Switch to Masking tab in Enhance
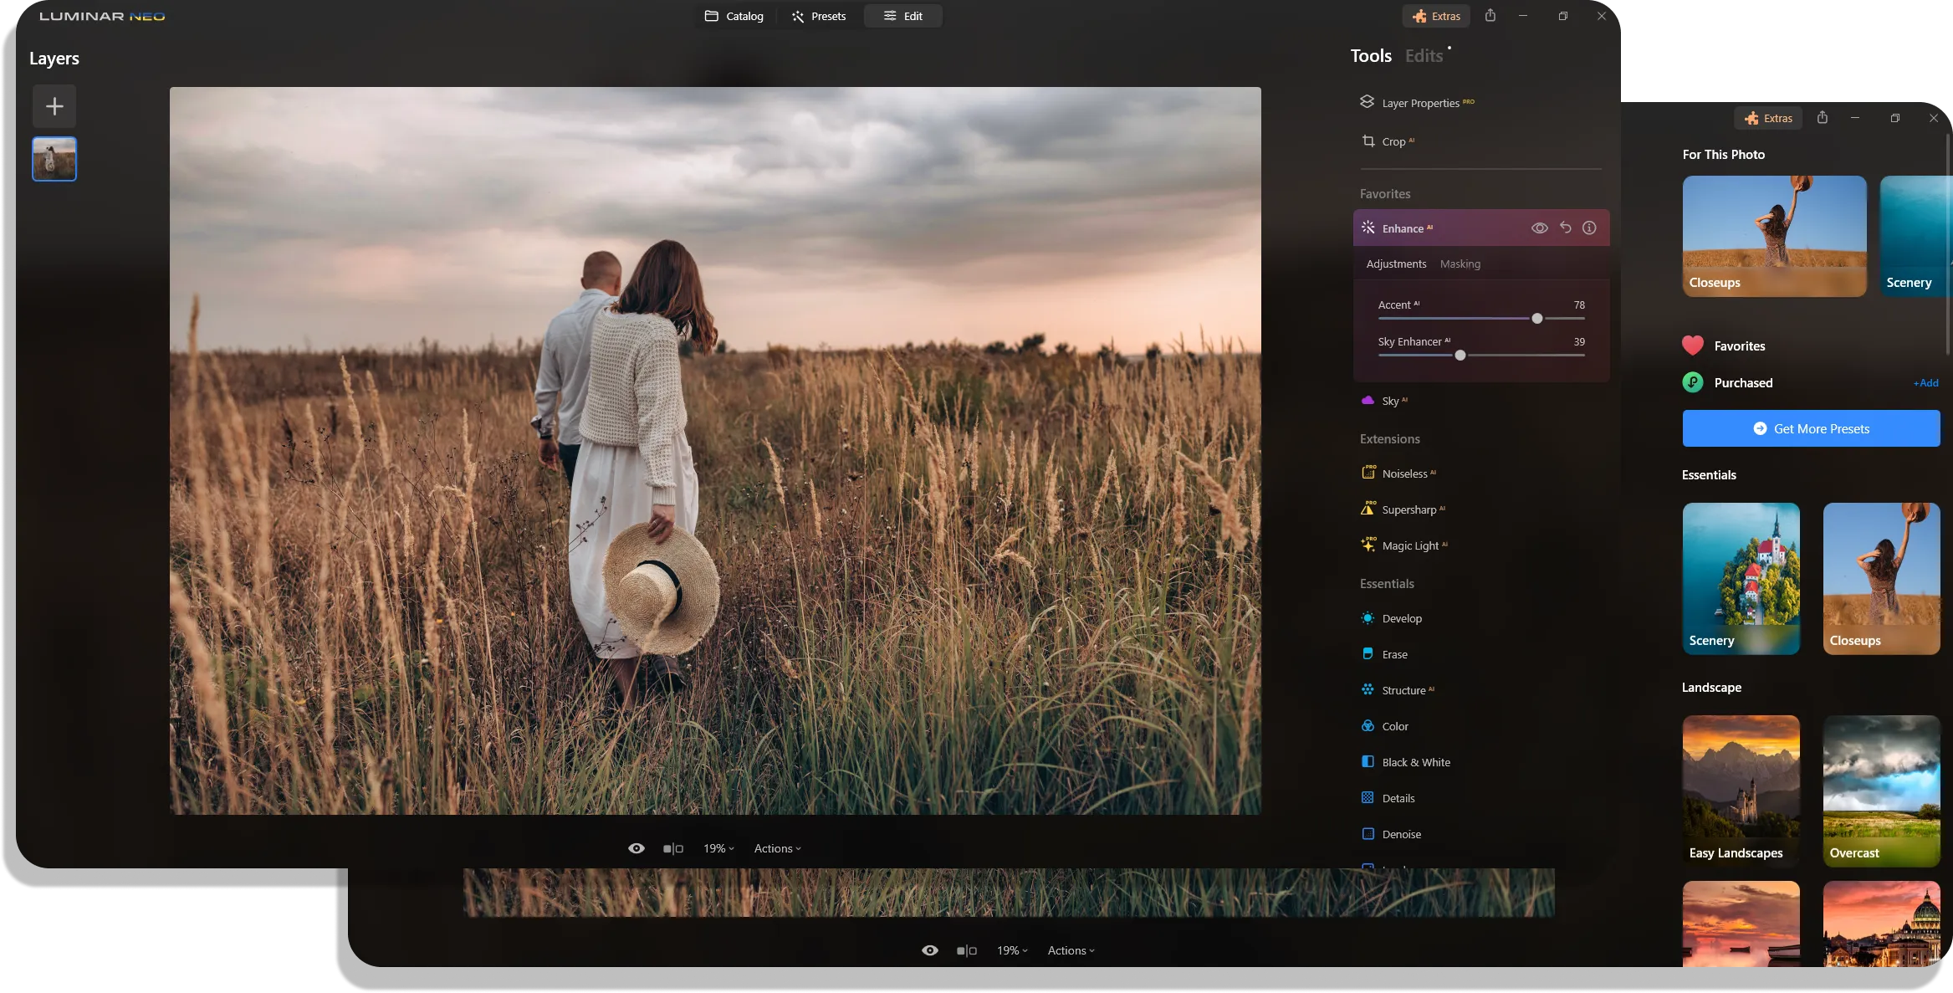Viewport: 1953px width, 993px height. click(x=1460, y=264)
